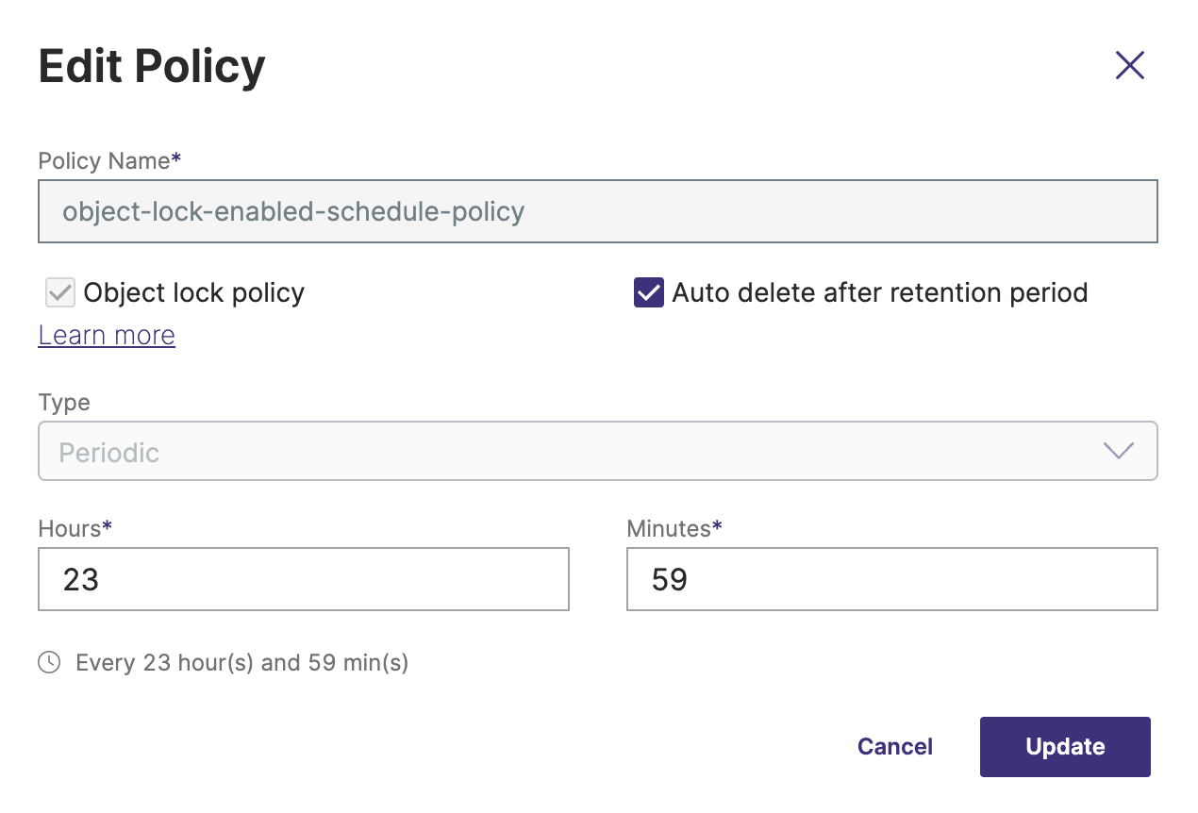Close the Edit Policy dialog
The image size is (1198, 813).
1129,65
